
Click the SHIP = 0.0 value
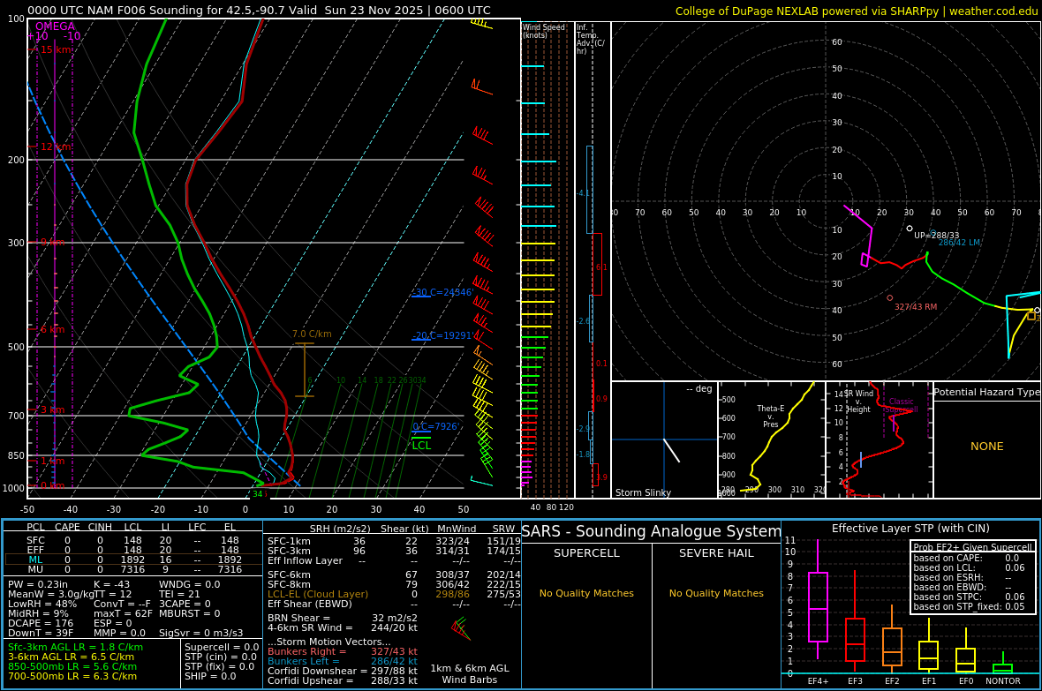point(210,676)
